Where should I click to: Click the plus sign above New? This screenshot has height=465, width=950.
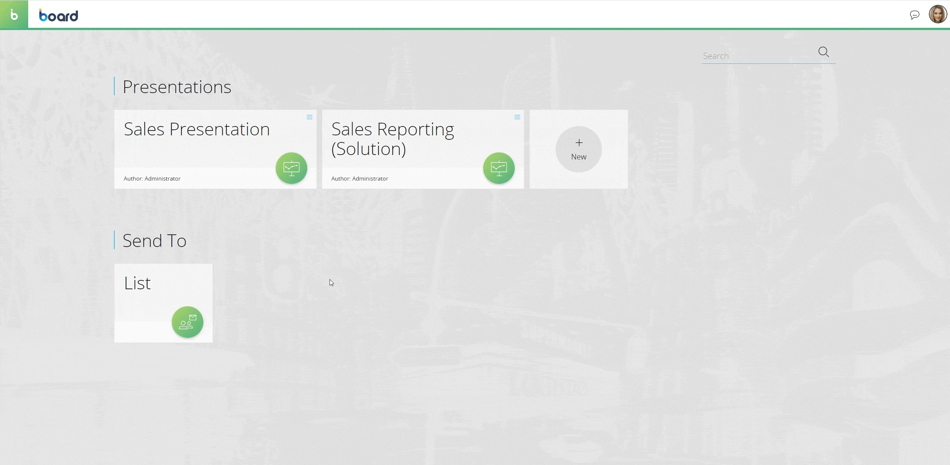(x=579, y=143)
